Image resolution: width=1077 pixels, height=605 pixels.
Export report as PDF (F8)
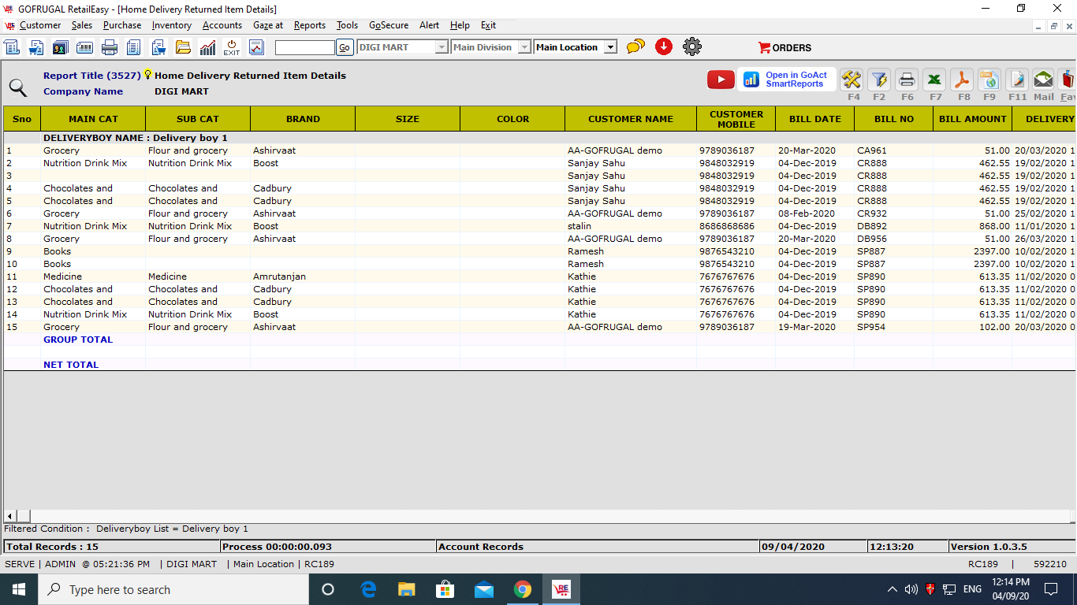click(962, 80)
